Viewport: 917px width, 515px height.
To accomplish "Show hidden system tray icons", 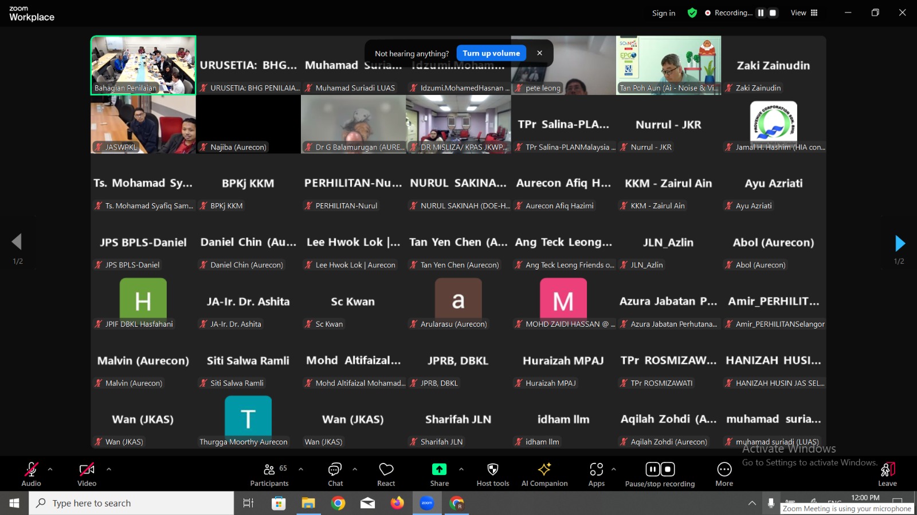I will (x=752, y=503).
